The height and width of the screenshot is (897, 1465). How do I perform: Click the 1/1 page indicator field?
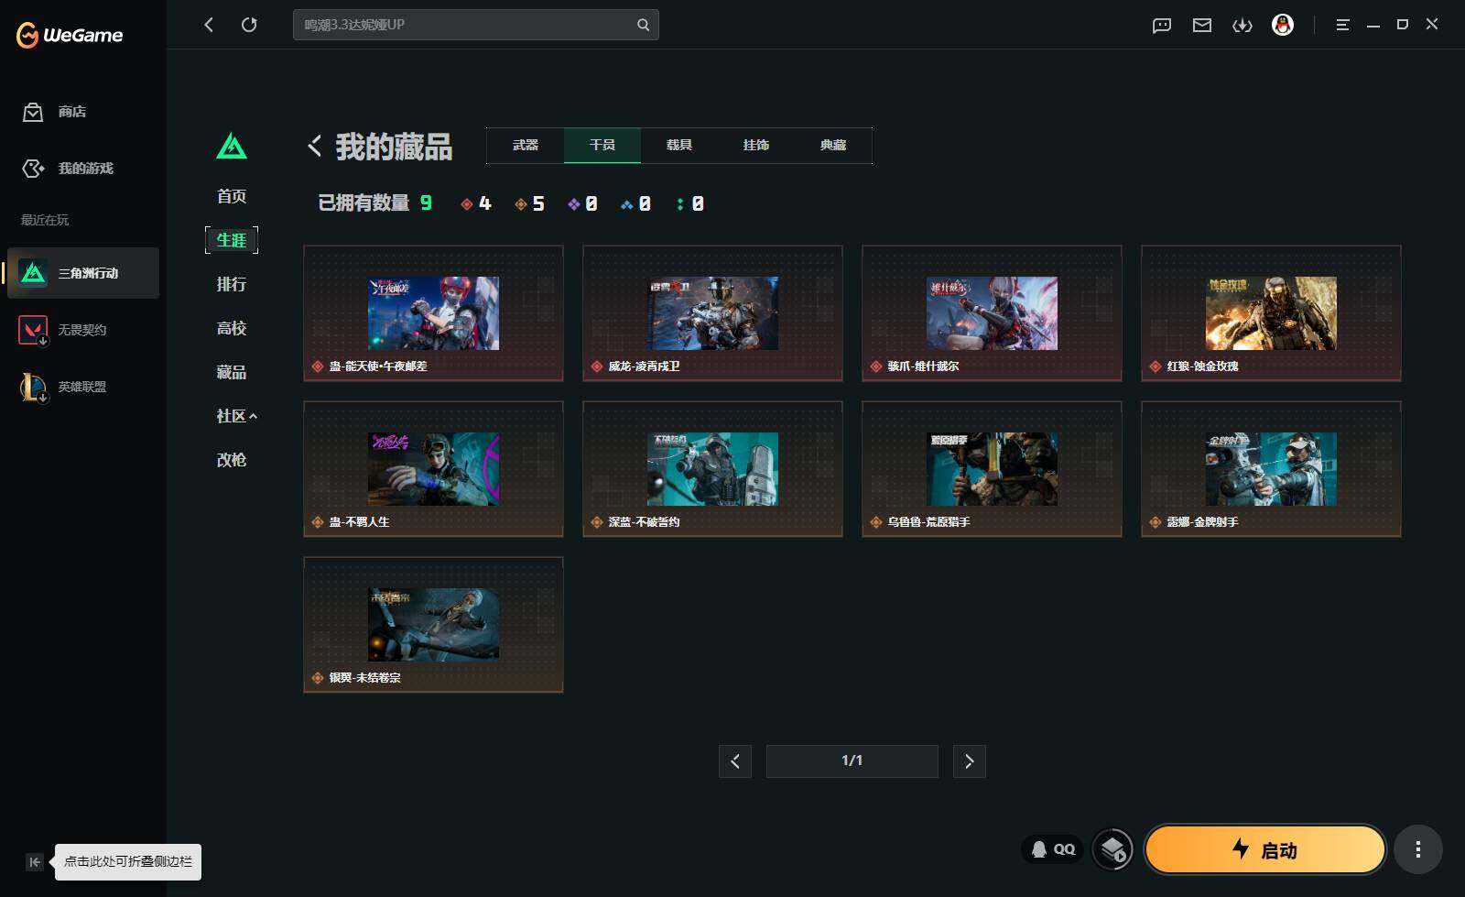click(x=852, y=761)
